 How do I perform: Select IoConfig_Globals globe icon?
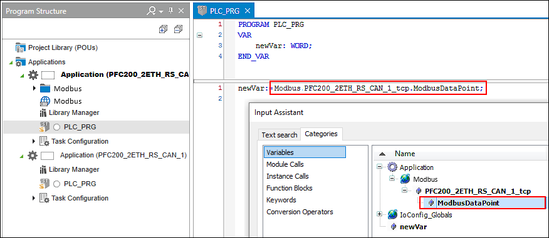392,215
